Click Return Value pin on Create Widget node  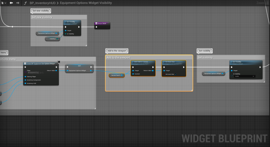(56, 70)
